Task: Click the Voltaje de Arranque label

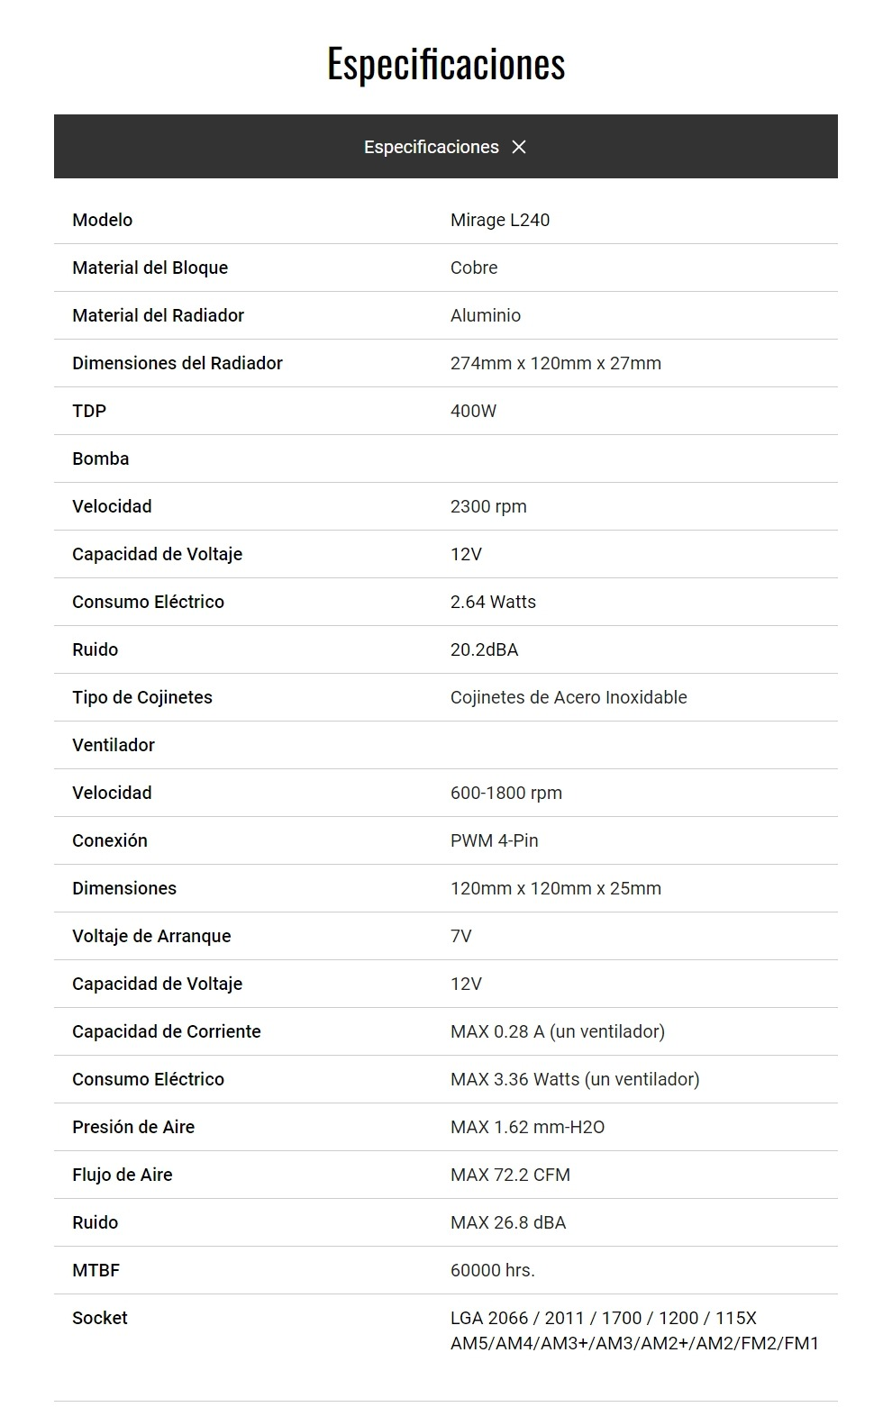Action: [x=151, y=936]
